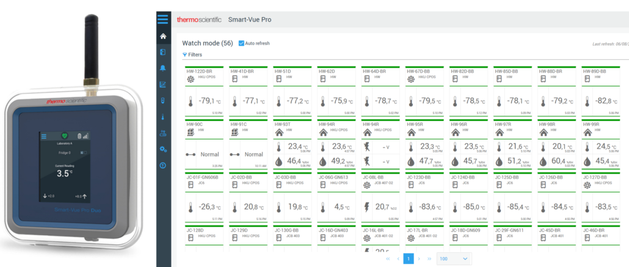Viewport: 629px width, 267px height.
Task: Open the help question mark sidebar icon
Action: click(163, 165)
